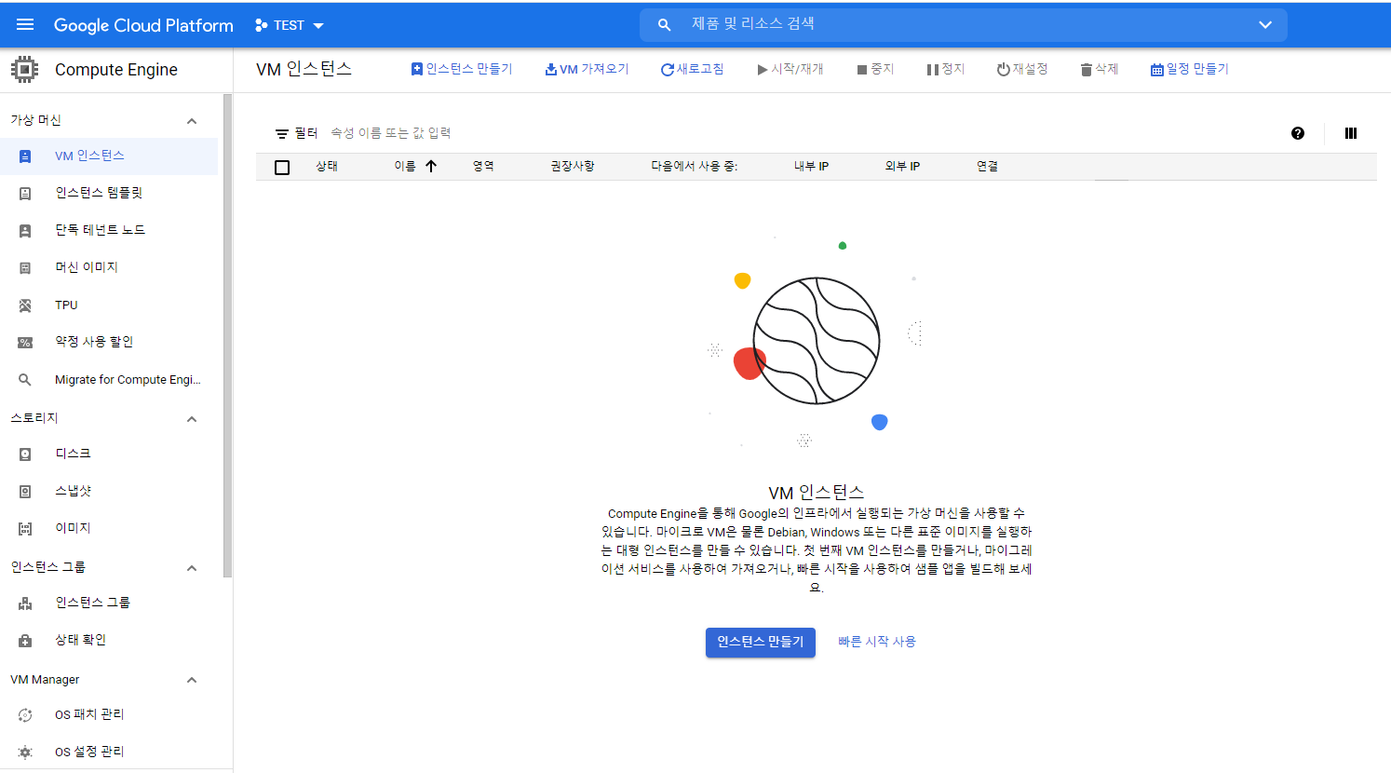Click 정지 in the toolbar

point(946,69)
